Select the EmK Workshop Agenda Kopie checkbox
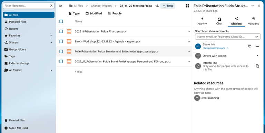The width and height of the screenshot is (265, 133). coord(61,41)
